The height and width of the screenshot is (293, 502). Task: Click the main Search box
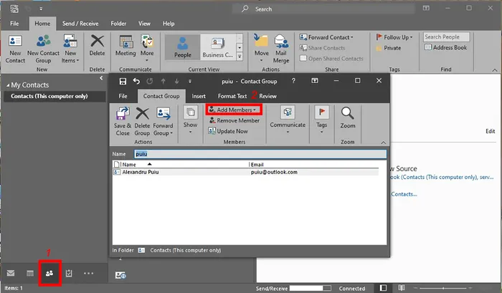point(323,9)
